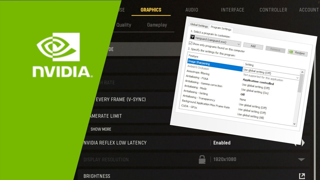Screen dimensions: 320x180
Task: Select the Quality sub-tab
Action: pos(124,25)
